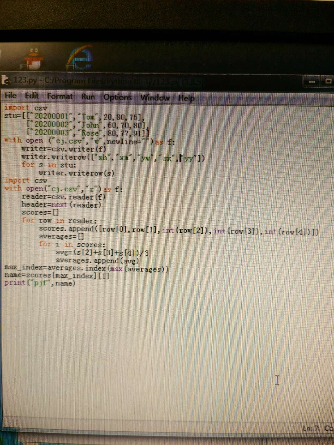This screenshot has width=334, height=445.
Task: Click the 123.py window title bar text
Action: pos(107,81)
